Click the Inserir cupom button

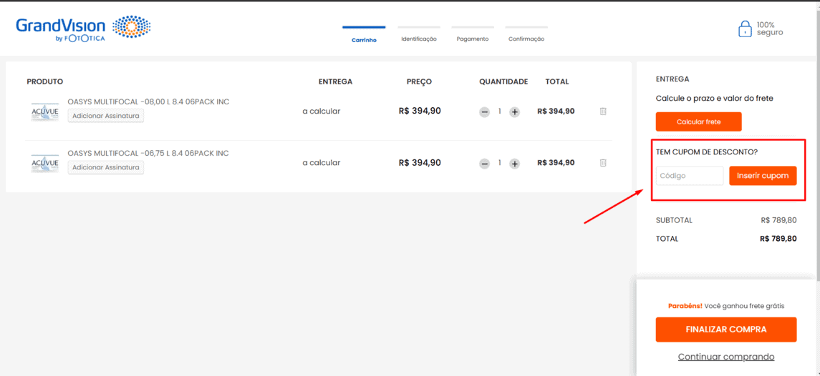763,176
